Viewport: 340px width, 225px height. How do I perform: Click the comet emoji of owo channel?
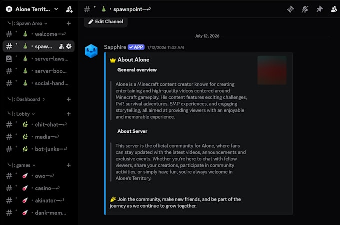tap(25, 176)
